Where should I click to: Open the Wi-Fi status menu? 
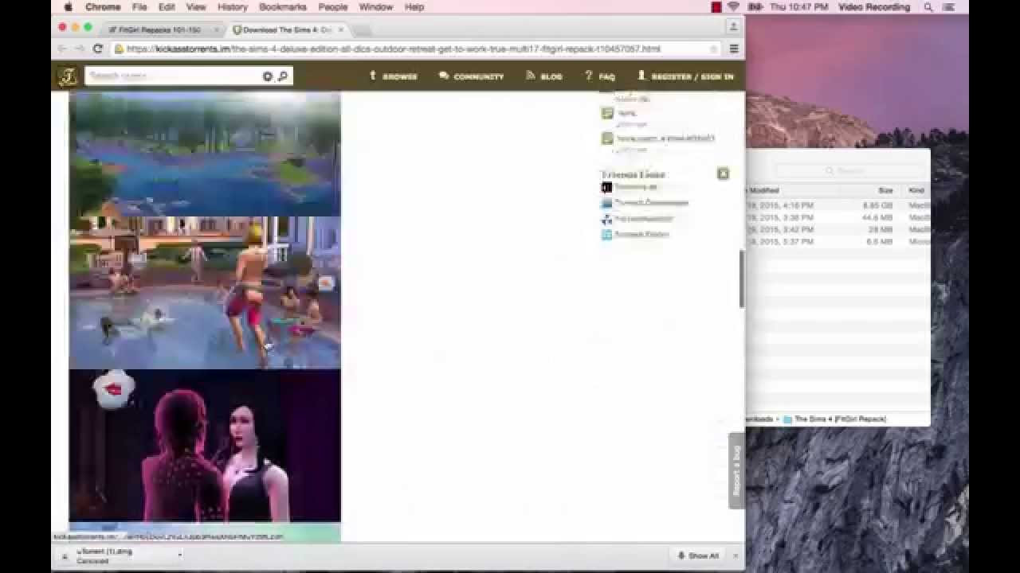coord(733,7)
